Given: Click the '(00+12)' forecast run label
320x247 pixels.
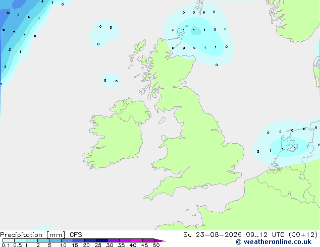Looking at the screenshot, I should click(303, 235).
